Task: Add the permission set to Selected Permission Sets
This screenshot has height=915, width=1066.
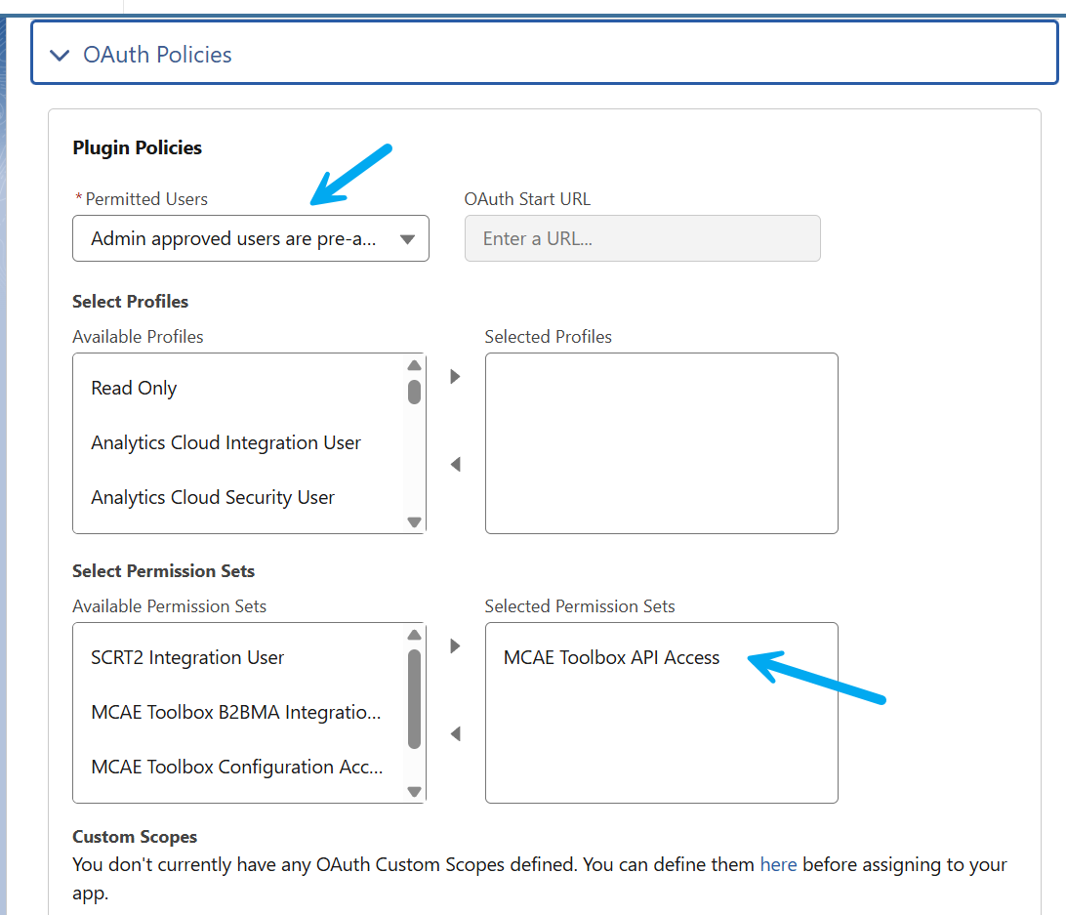Action: click(456, 645)
